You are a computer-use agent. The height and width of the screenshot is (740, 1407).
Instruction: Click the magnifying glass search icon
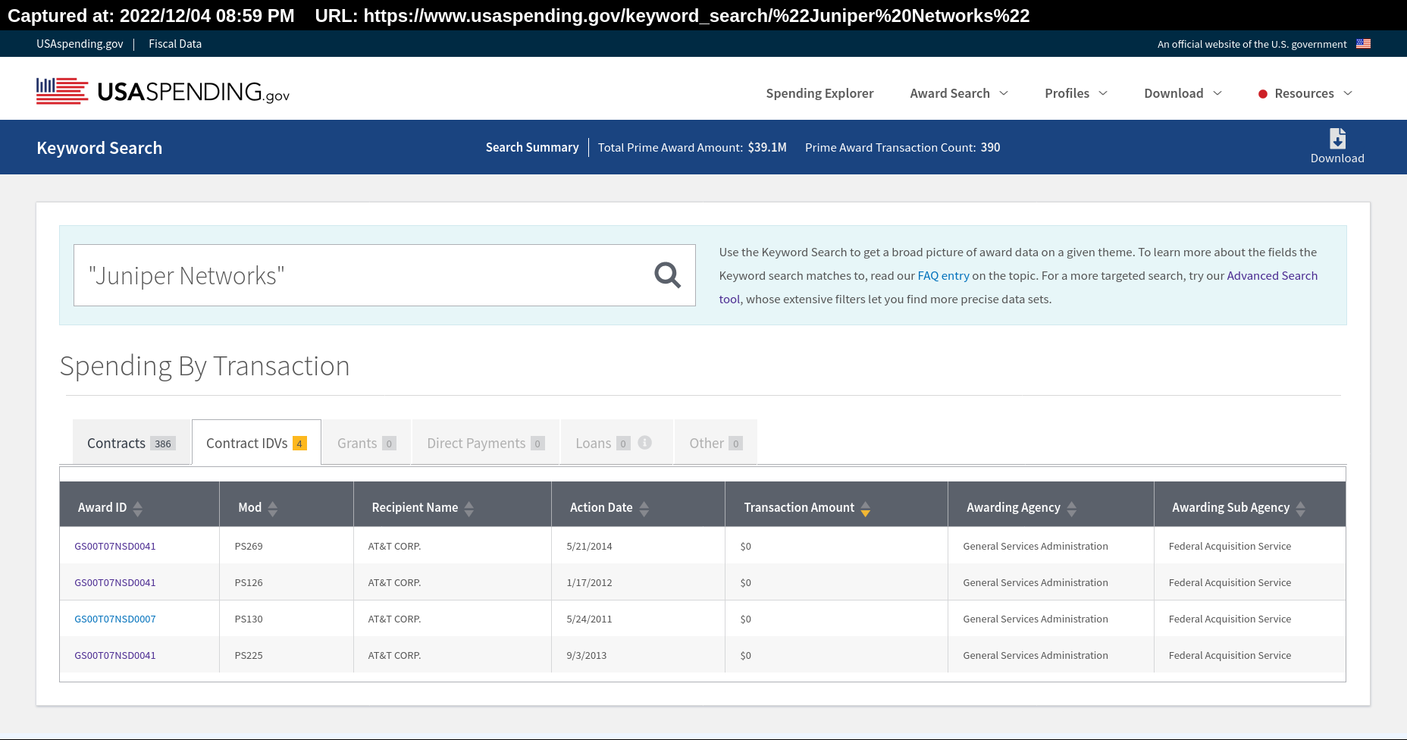(667, 275)
